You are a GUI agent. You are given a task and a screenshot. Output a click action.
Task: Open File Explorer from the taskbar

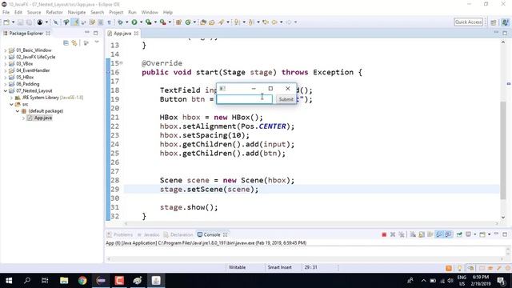coord(64,281)
